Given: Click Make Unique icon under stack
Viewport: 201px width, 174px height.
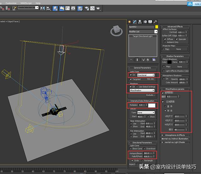Looking at the screenshot, I should [144, 60].
